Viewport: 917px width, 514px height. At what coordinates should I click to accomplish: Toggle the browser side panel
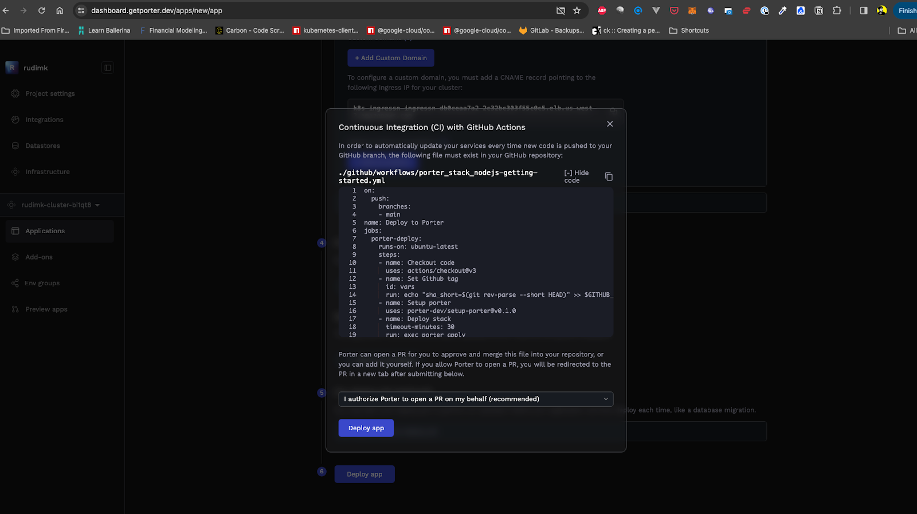point(864,10)
